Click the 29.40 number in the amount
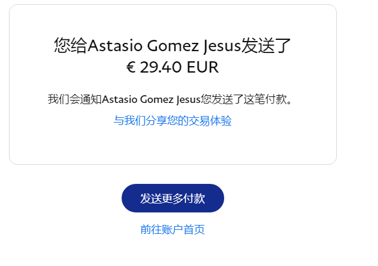Screen dimensions: 378x266 [x=161, y=67]
